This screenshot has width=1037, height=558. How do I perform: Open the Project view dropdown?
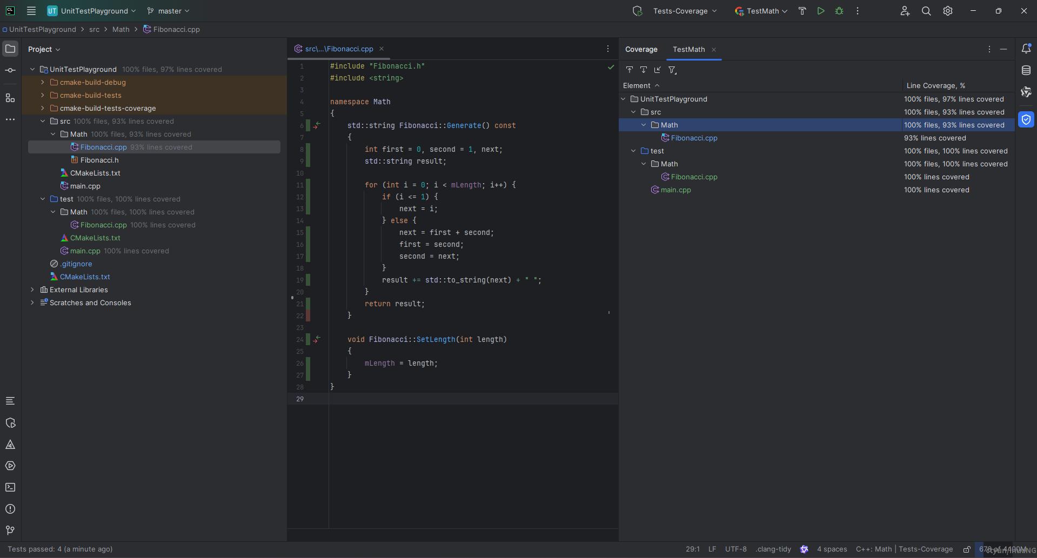pos(44,49)
